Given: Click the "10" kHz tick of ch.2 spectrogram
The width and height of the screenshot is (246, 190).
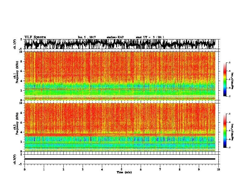Looking at the screenshot, I should pos(21,103).
